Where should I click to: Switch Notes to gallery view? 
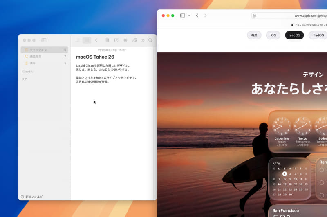coord(87,40)
